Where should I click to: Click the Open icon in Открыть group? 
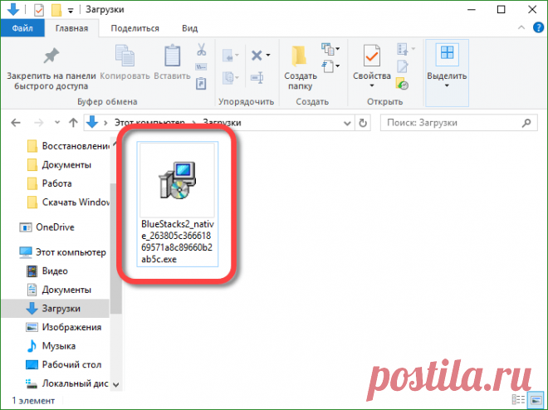402,49
